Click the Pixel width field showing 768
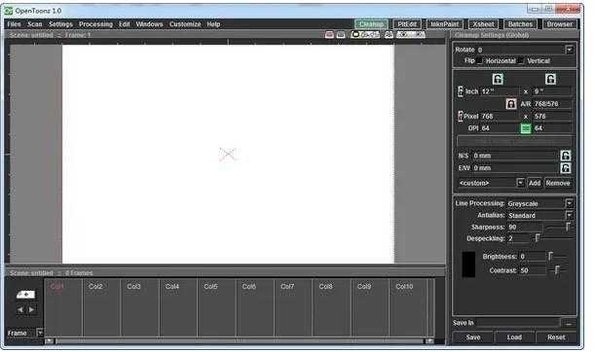This screenshot has width=595, height=352. tap(500, 117)
